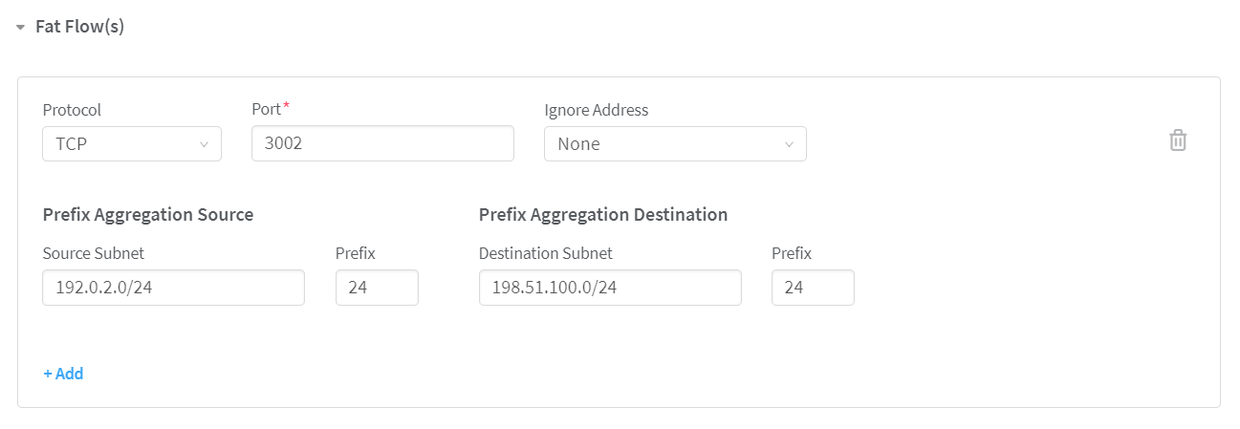Click the + Add link

(x=63, y=374)
